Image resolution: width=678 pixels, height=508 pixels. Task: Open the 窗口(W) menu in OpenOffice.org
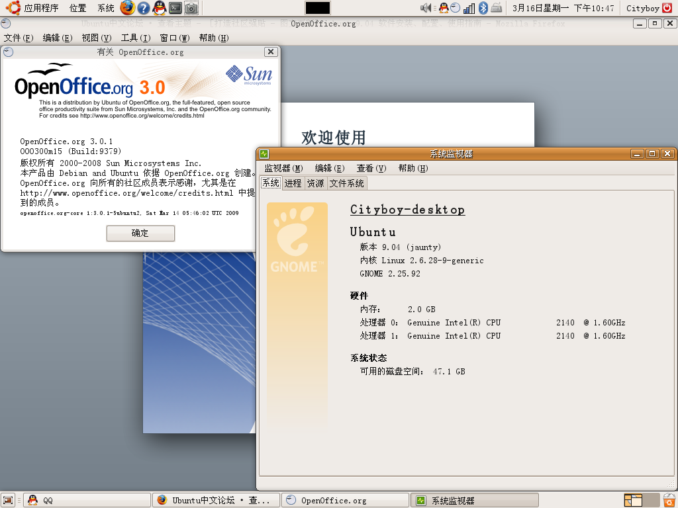point(175,38)
